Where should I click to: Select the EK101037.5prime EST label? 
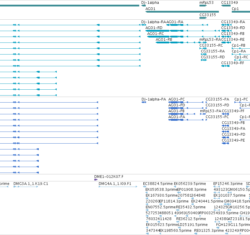click(230, 195)
